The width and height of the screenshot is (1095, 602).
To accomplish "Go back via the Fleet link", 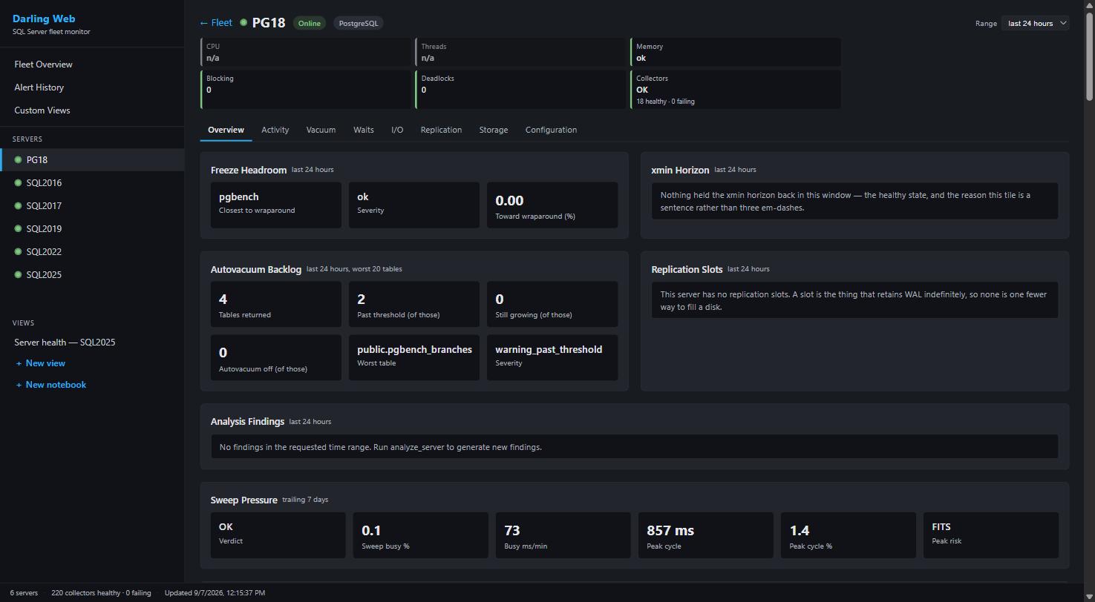I will pyautogui.click(x=215, y=23).
